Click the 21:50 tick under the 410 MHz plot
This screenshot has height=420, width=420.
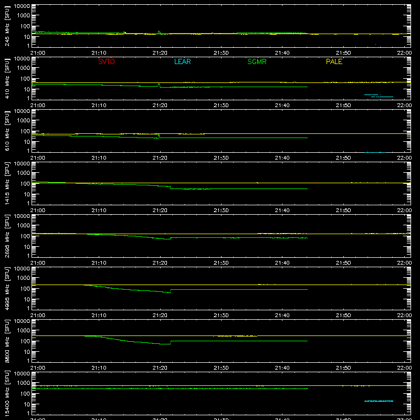[x=343, y=106]
